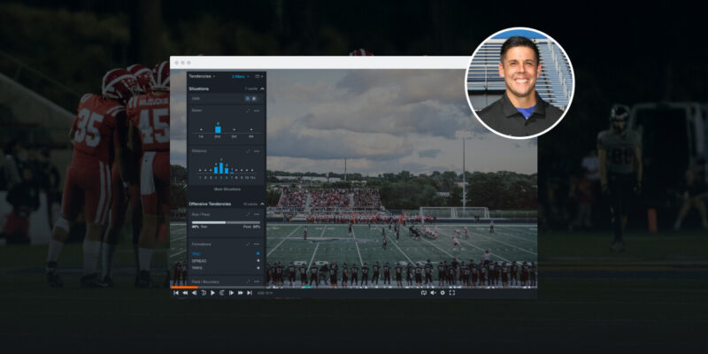The width and height of the screenshot is (708, 354).
Task: Open video settings gear
Action: coord(442,292)
